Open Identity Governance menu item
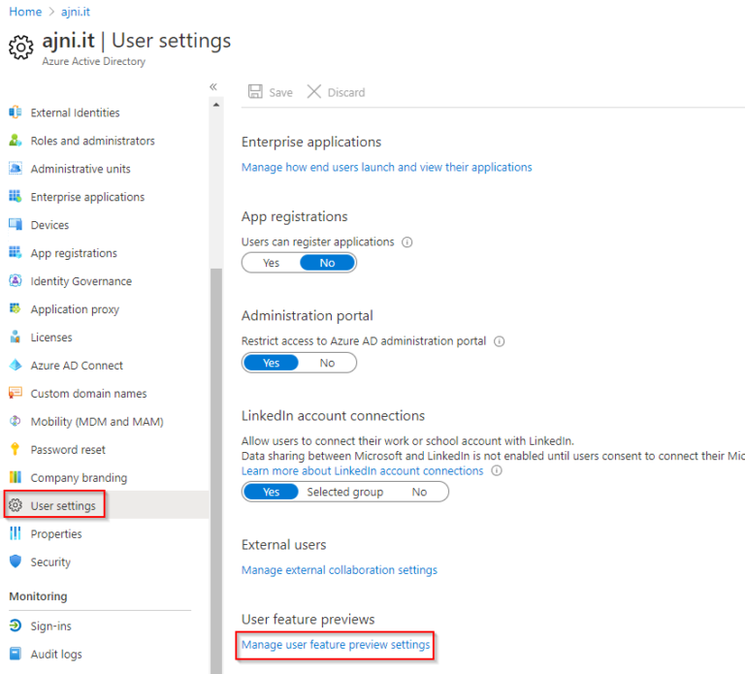The width and height of the screenshot is (745, 674). [x=81, y=281]
